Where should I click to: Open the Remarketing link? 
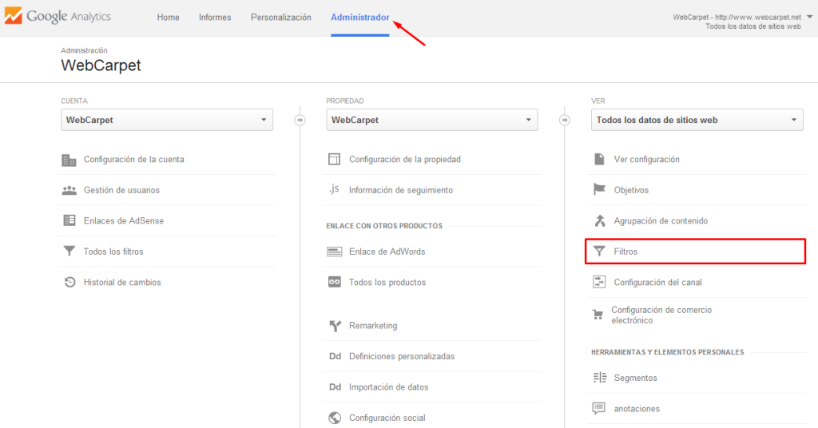click(373, 326)
